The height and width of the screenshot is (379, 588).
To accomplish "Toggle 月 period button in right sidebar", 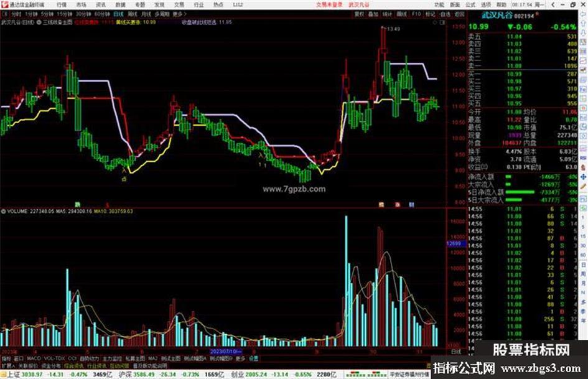I will tap(584, 283).
